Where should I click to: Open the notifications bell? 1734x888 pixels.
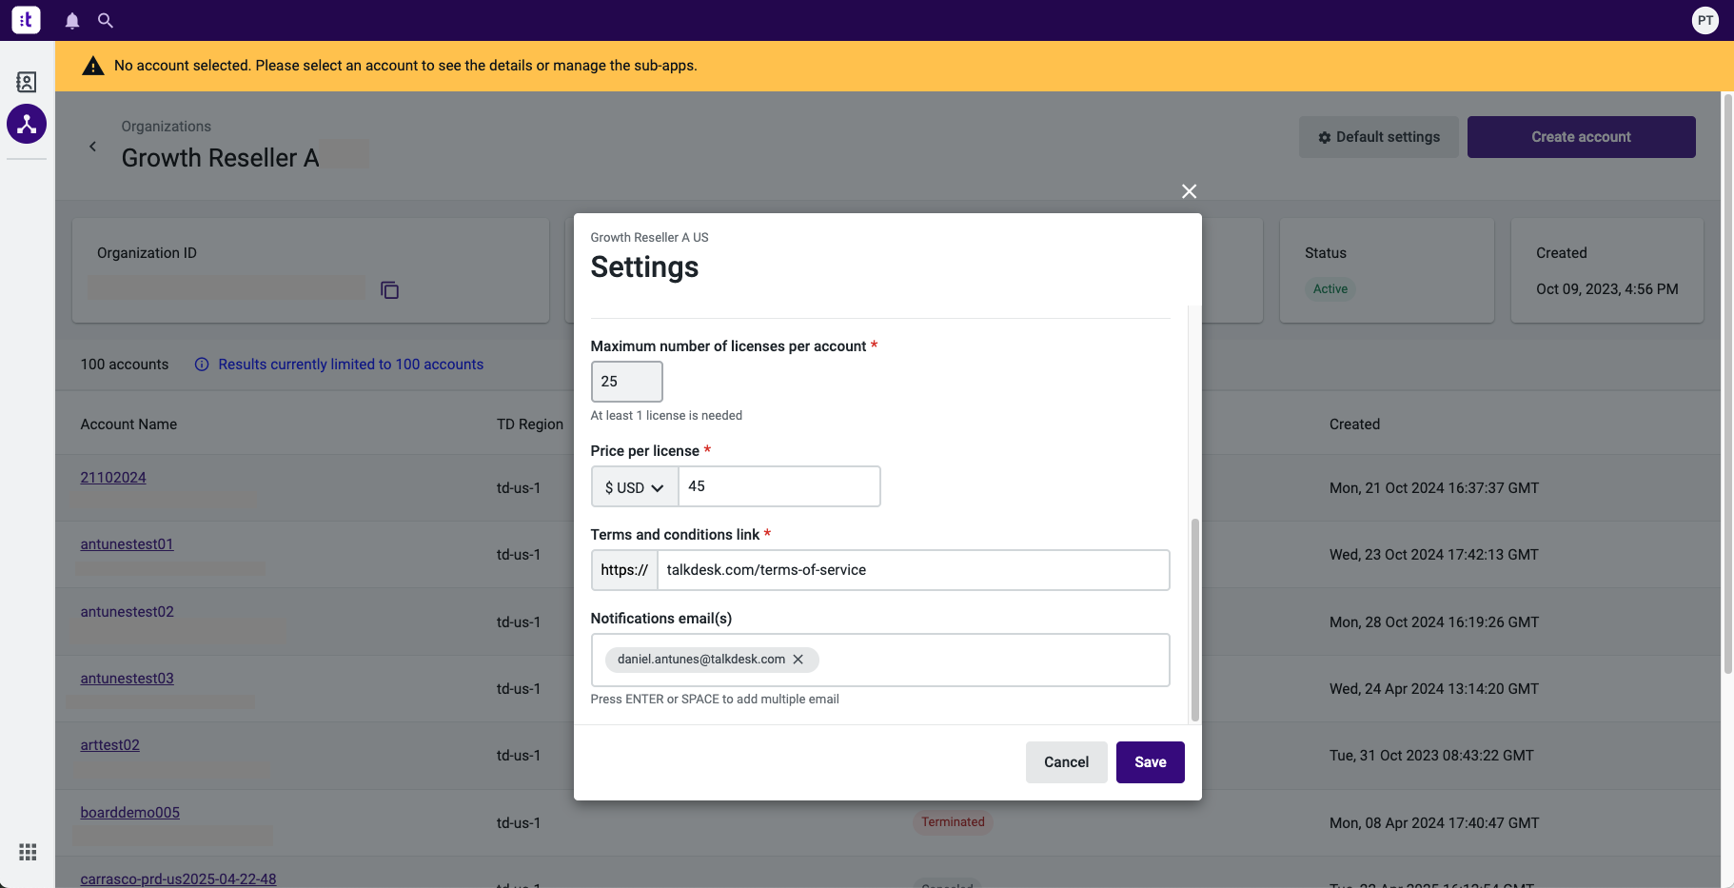[72, 20]
